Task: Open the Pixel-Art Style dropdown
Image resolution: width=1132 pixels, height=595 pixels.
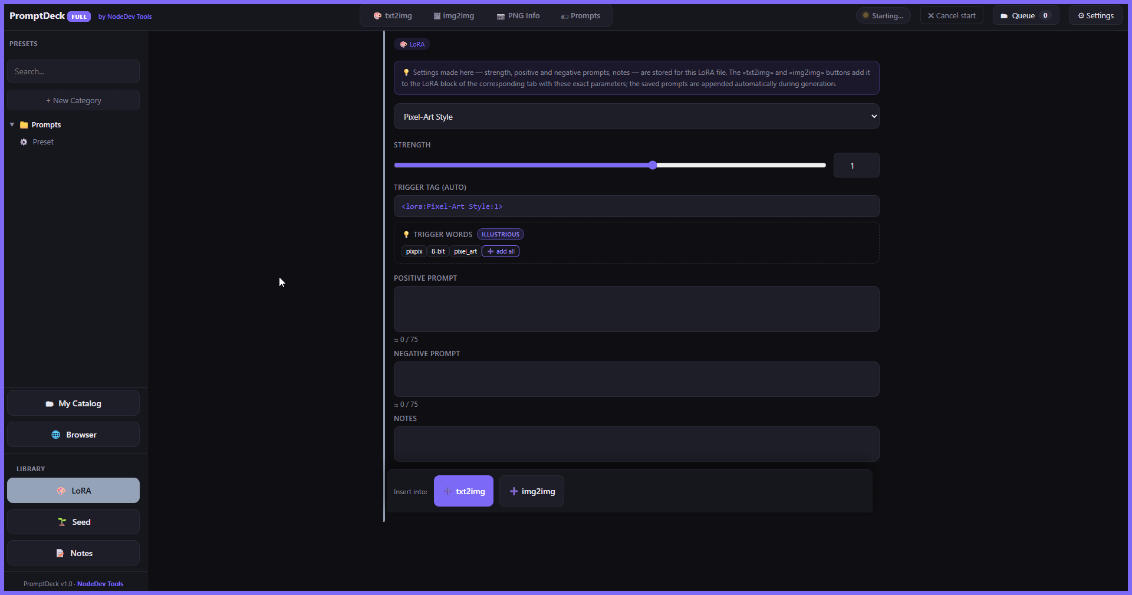Action: click(636, 117)
